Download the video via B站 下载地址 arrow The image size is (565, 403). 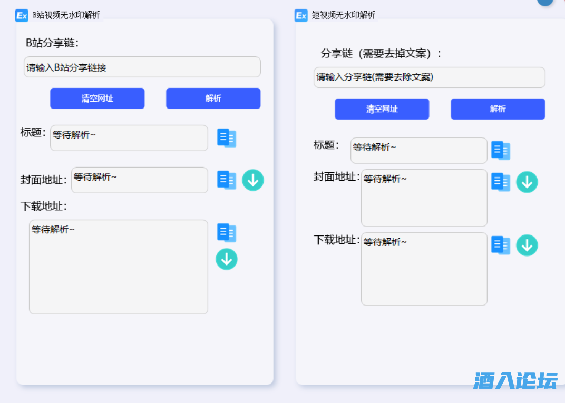(227, 259)
